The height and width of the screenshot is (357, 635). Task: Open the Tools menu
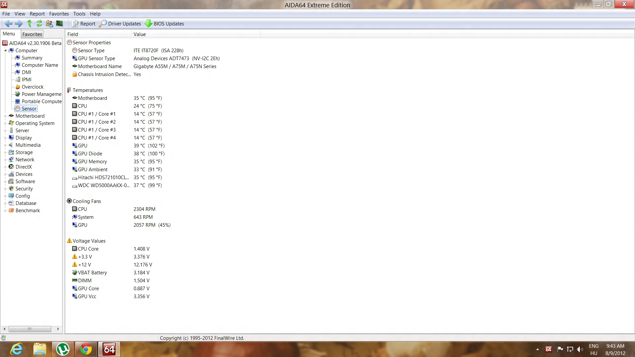tap(79, 14)
